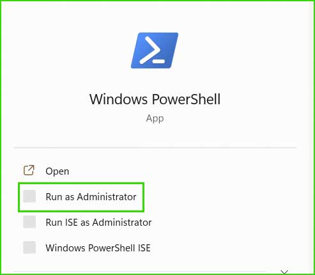Viewport: 315px width, 275px height.
Task: Click the Administrator word in Run ISE entry
Action: [x=122, y=223]
